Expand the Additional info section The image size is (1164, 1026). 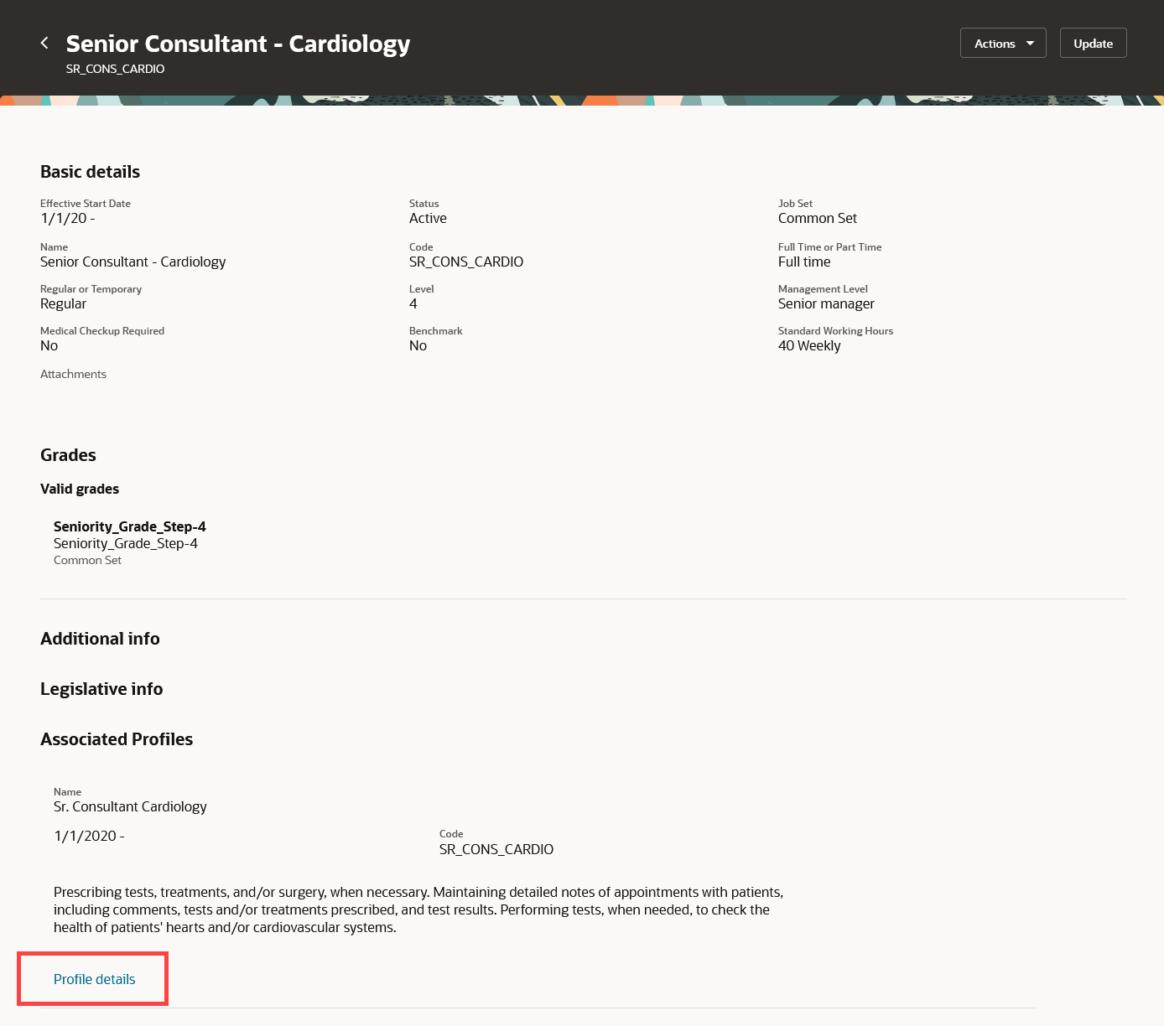click(x=100, y=639)
